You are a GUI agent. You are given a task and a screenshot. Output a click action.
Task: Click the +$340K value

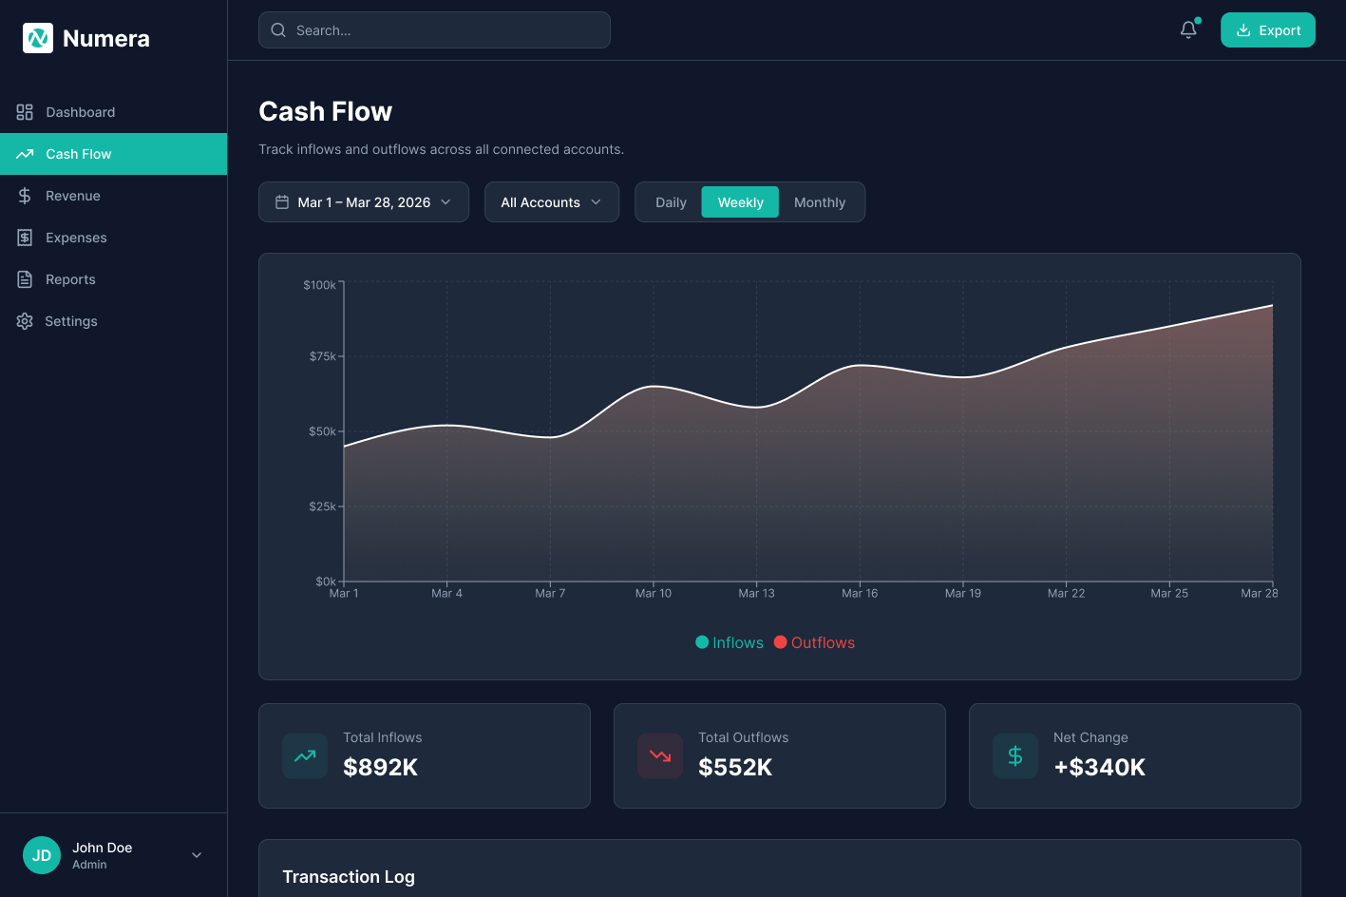point(1100,767)
